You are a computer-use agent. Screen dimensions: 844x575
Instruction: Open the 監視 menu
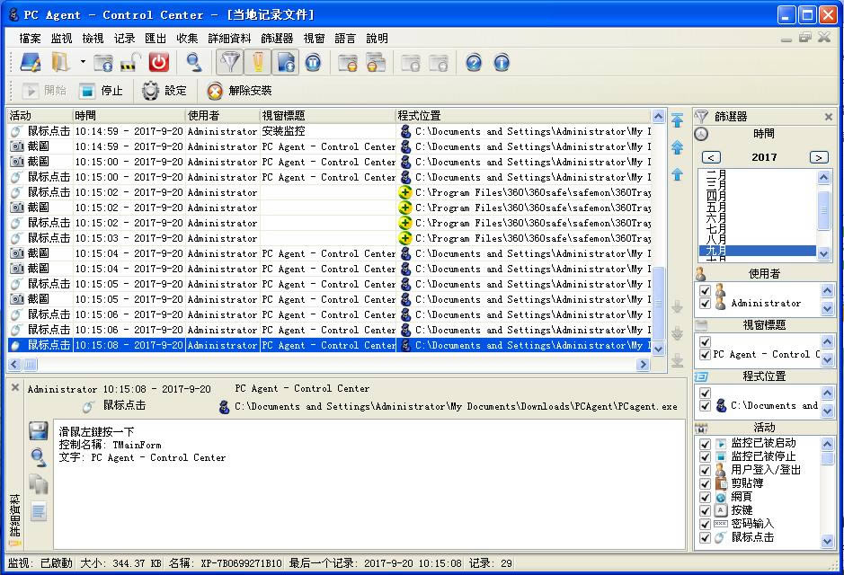(62, 39)
